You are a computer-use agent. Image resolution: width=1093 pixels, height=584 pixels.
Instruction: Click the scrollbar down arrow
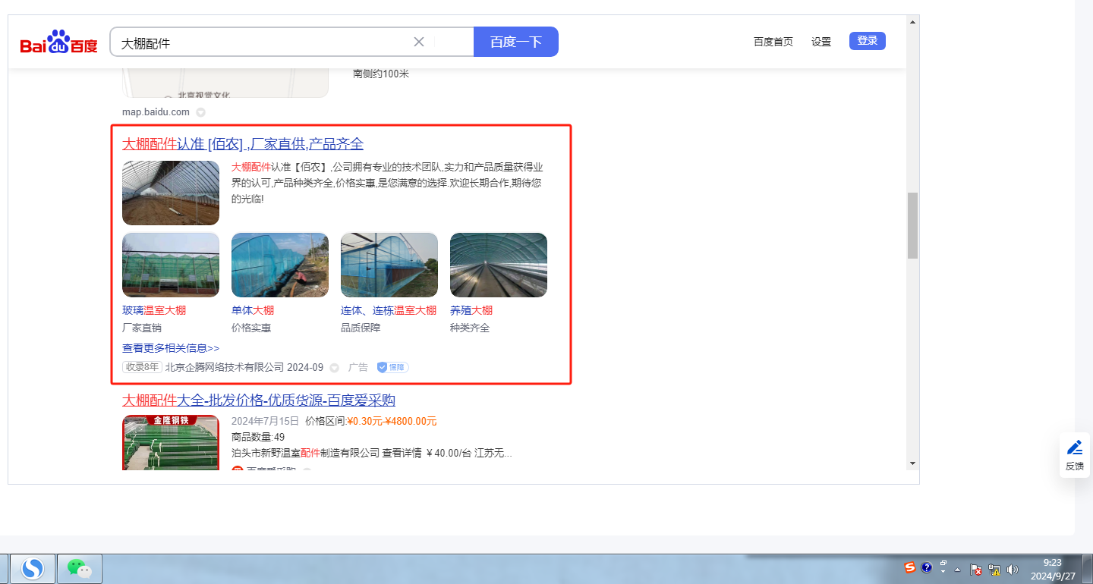click(x=912, y=463)
